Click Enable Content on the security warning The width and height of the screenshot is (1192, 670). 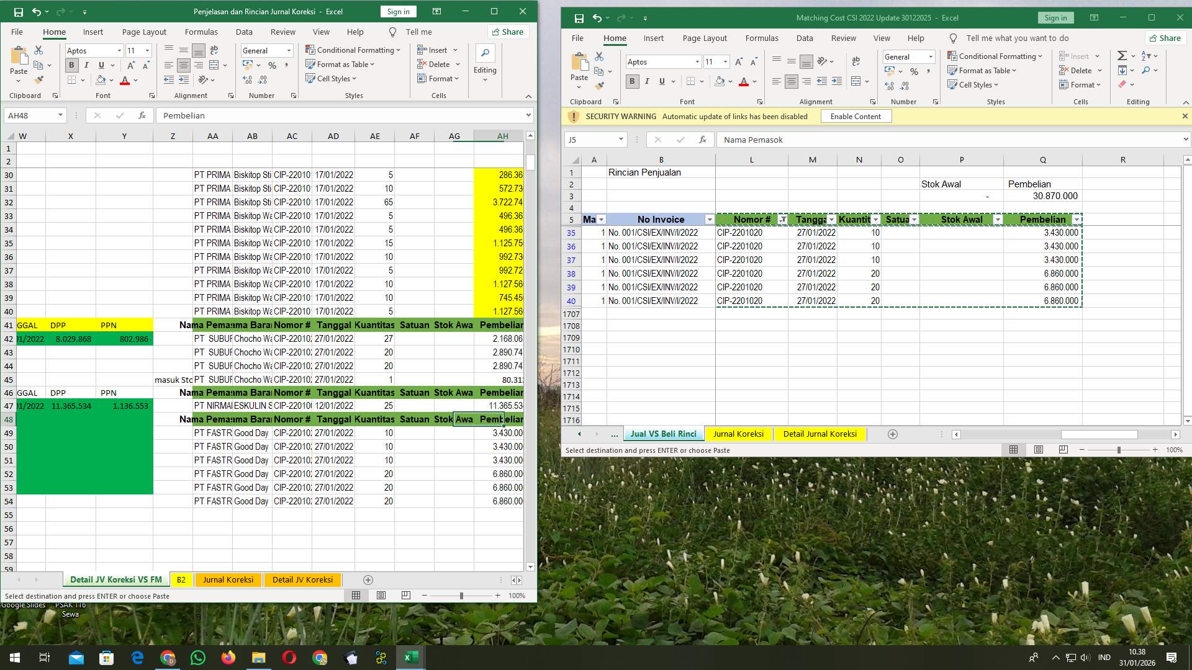pyautogui.click(x=856, y=116)
